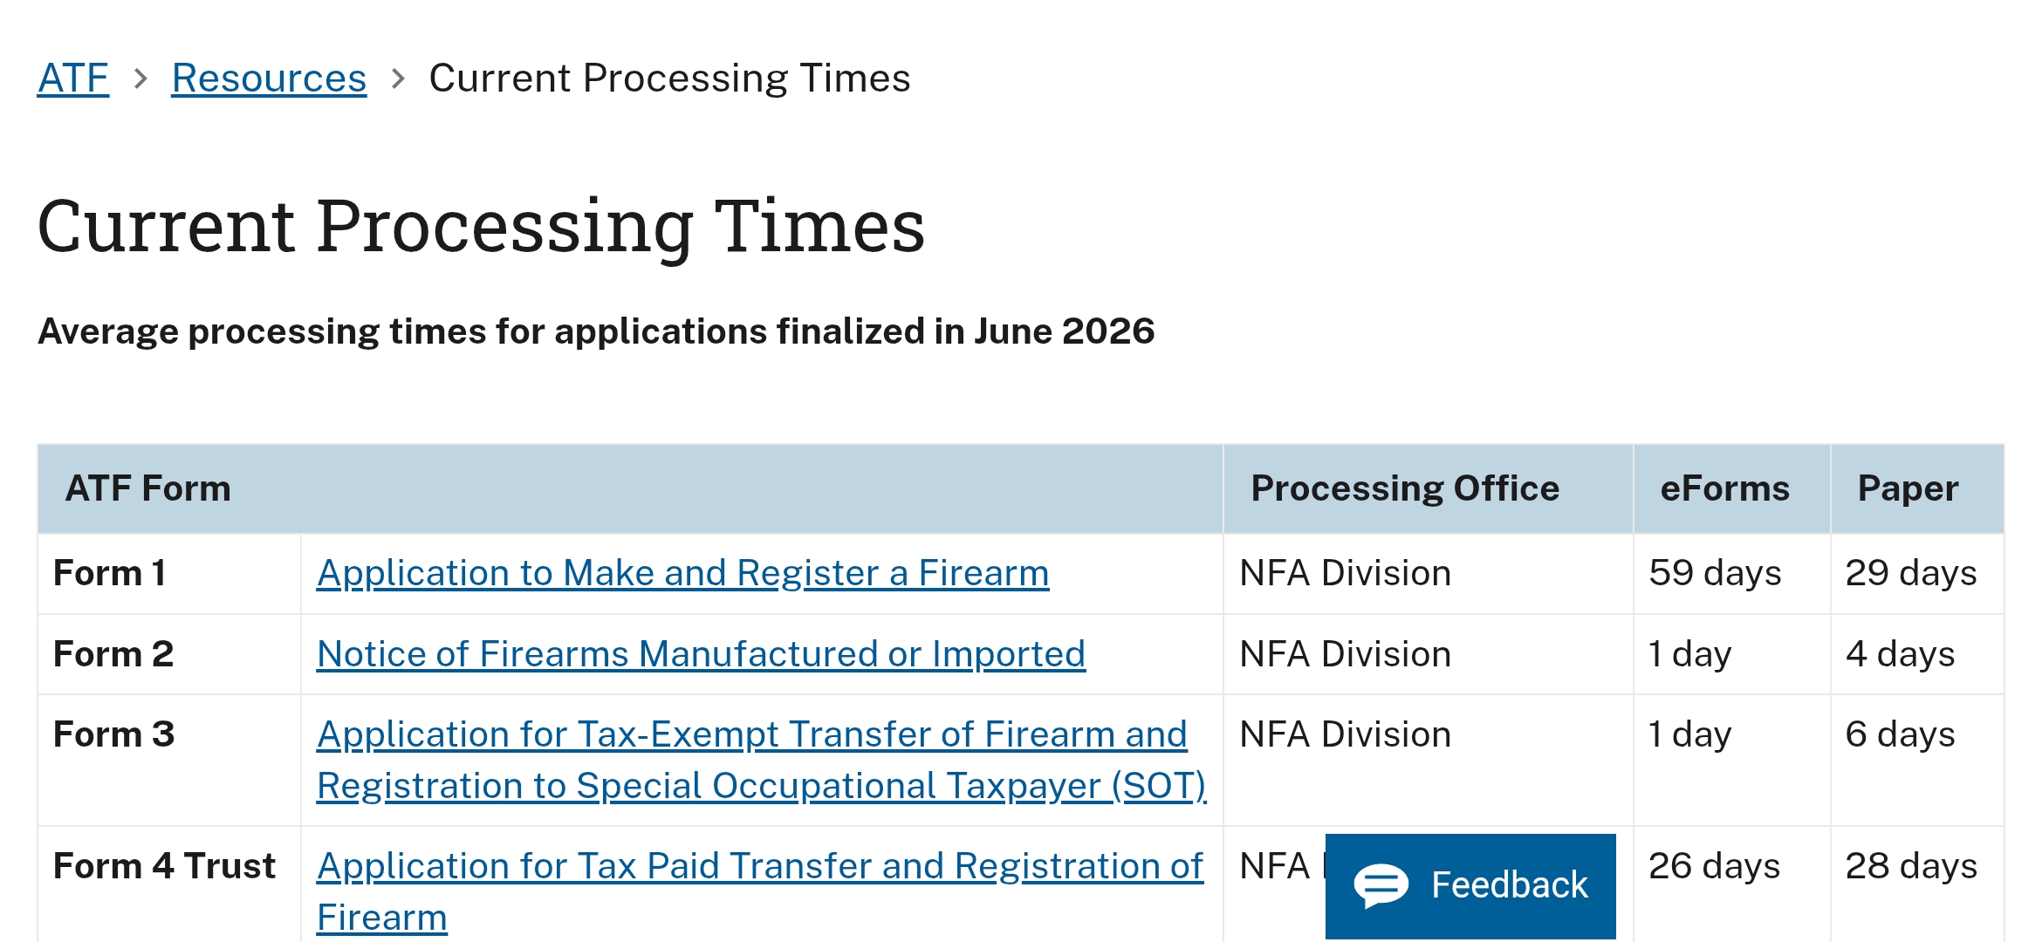2042x942 pixels.
Task: Click the Current Processing Times breadcrumb text
Action: [669, 78]
